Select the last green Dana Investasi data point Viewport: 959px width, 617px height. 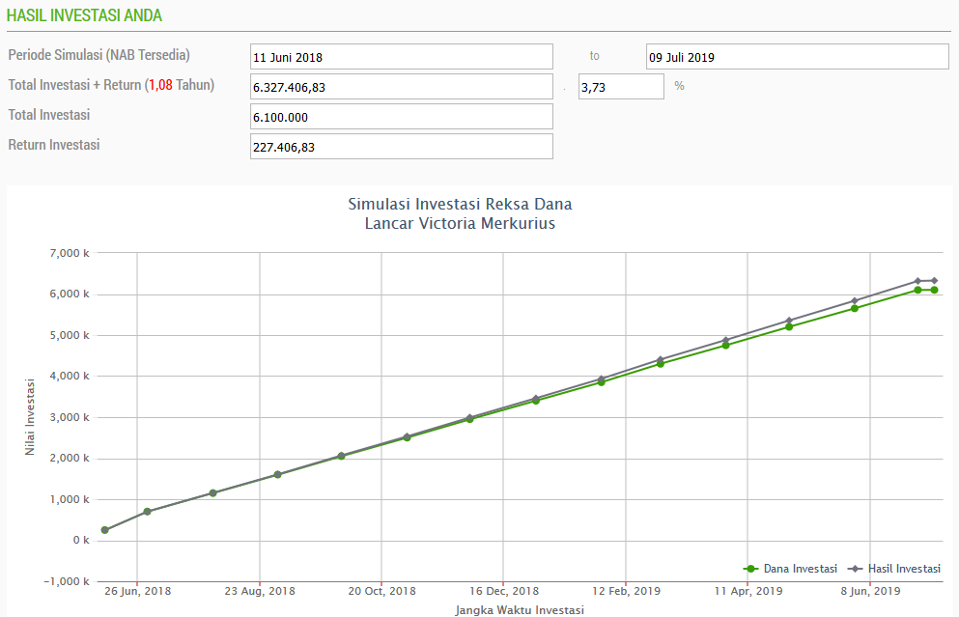pyautogui.click(x=934, y=290)
